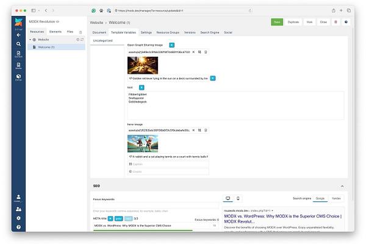This screenshot has height=244, width=366.
Task: Click the View button
Action: (309, 22)
